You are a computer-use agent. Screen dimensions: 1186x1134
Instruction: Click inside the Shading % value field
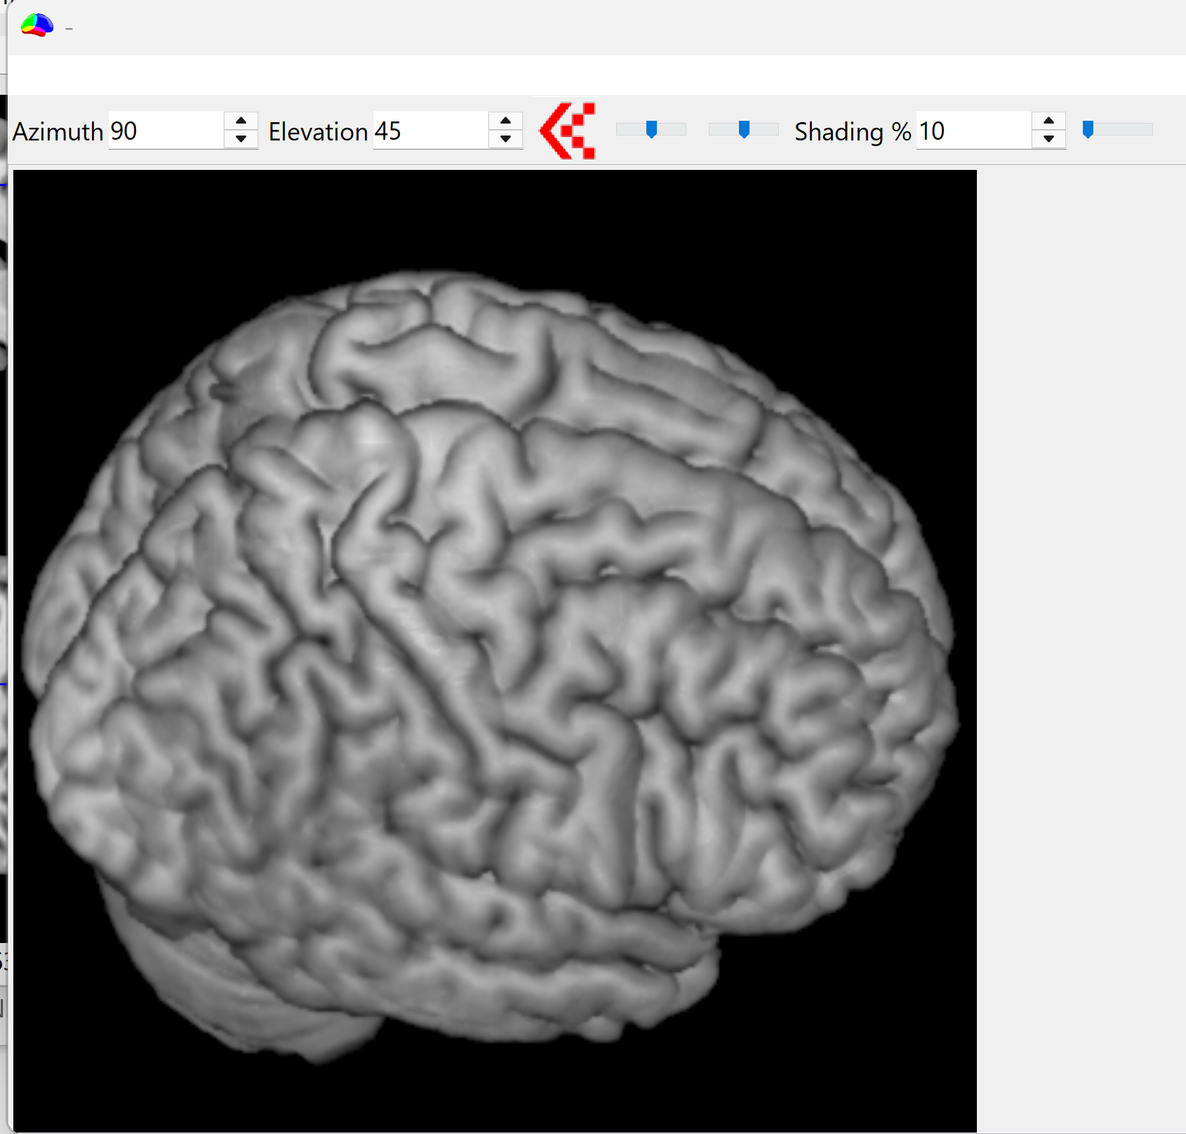(x=973, y=131)
